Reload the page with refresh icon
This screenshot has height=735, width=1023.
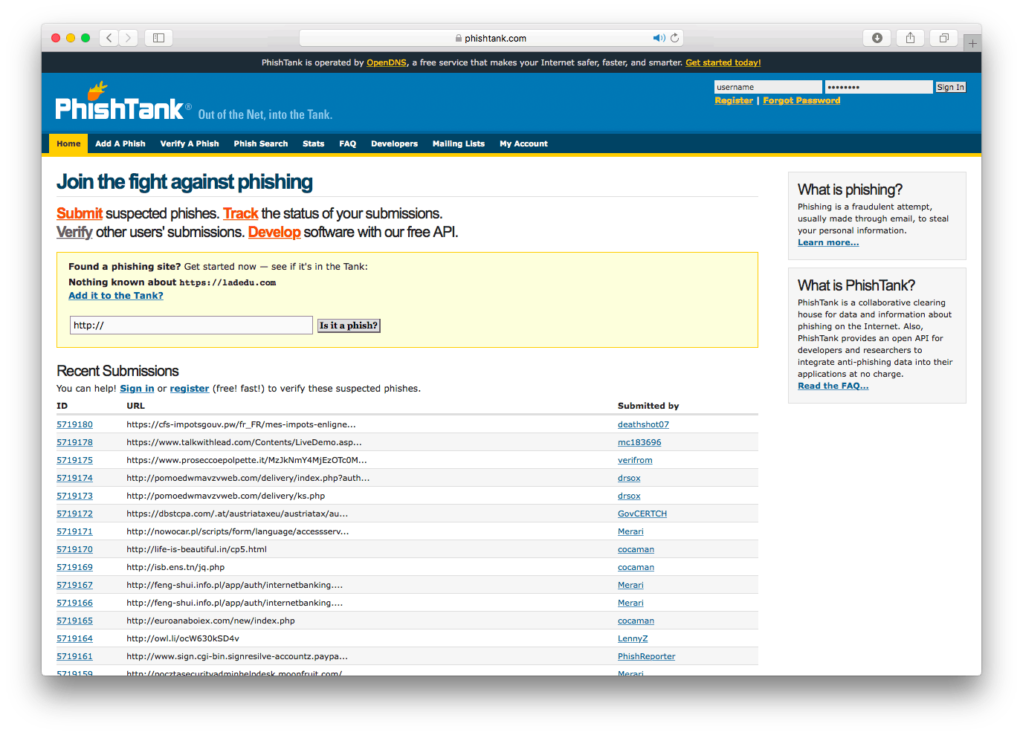coord(674,38)
